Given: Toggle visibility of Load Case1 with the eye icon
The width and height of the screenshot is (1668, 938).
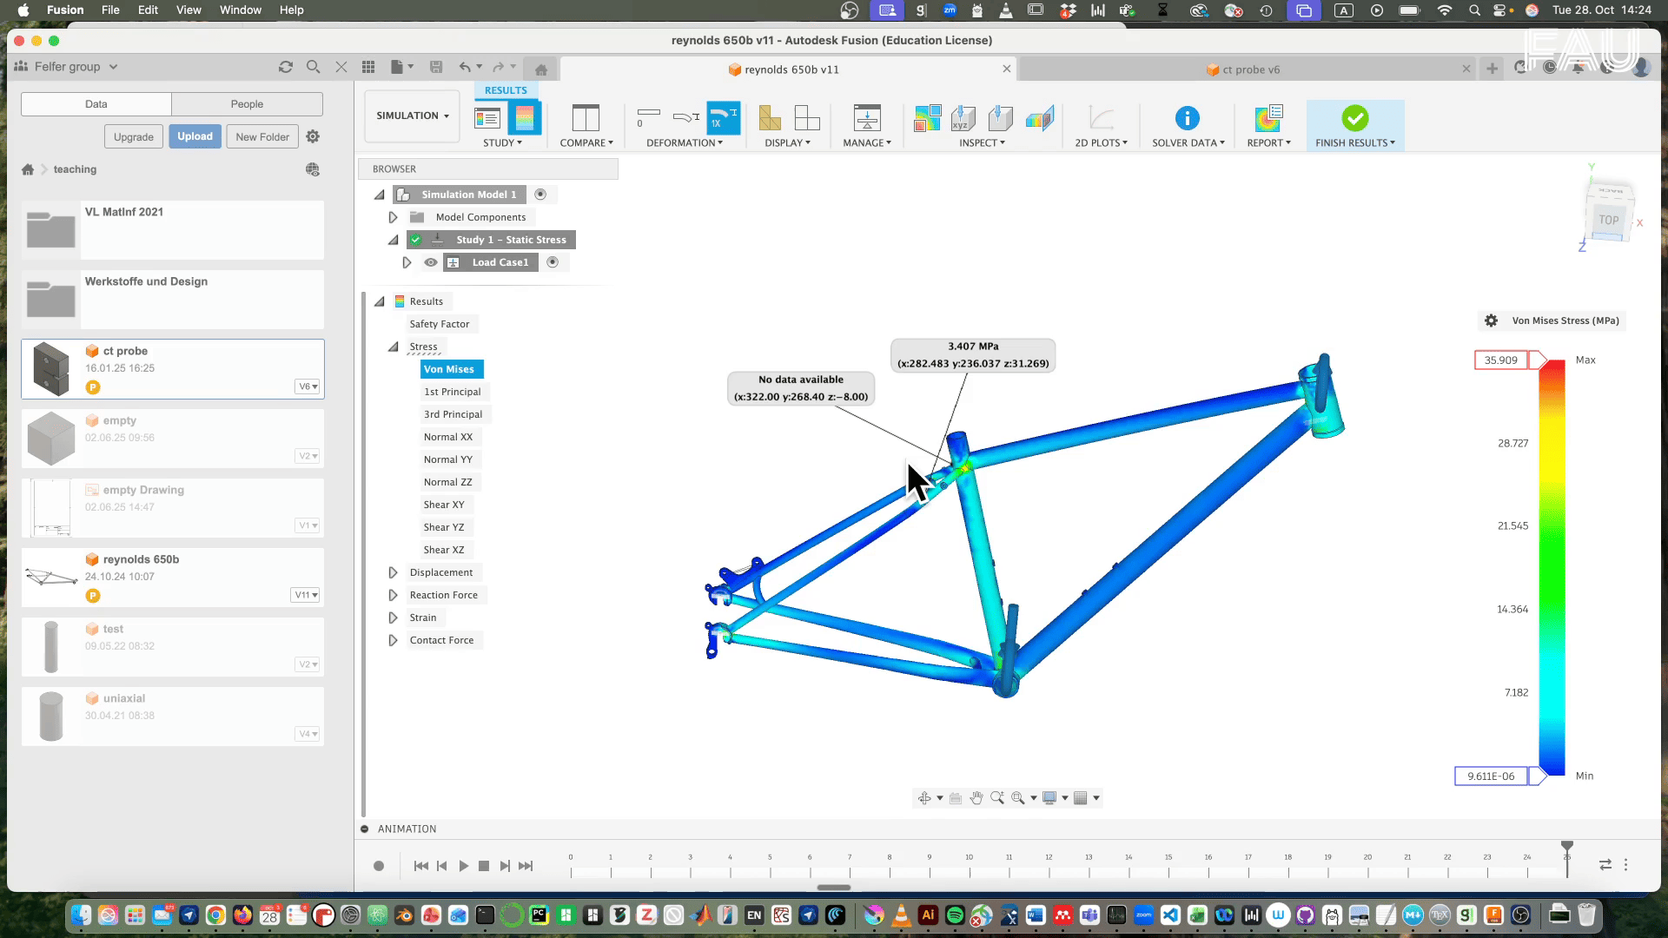Looking at the screenshot, I should coord(431,262).
